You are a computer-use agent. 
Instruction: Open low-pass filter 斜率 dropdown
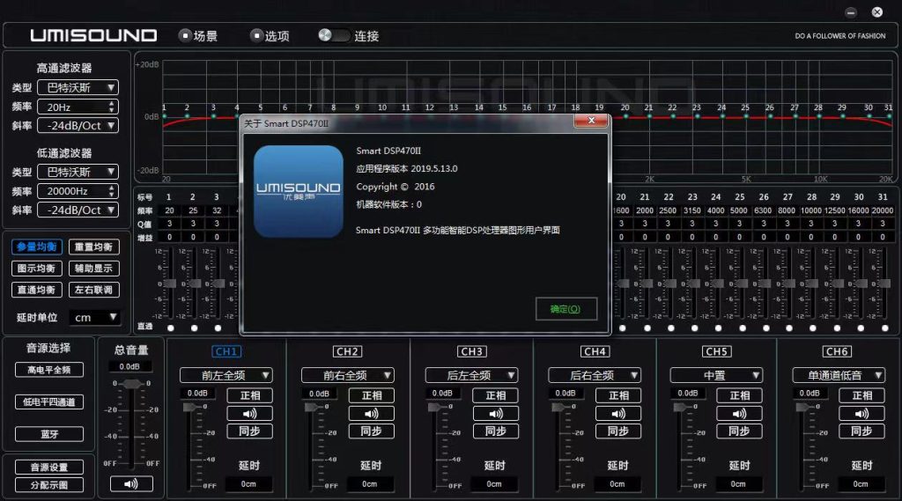point(78,210)
